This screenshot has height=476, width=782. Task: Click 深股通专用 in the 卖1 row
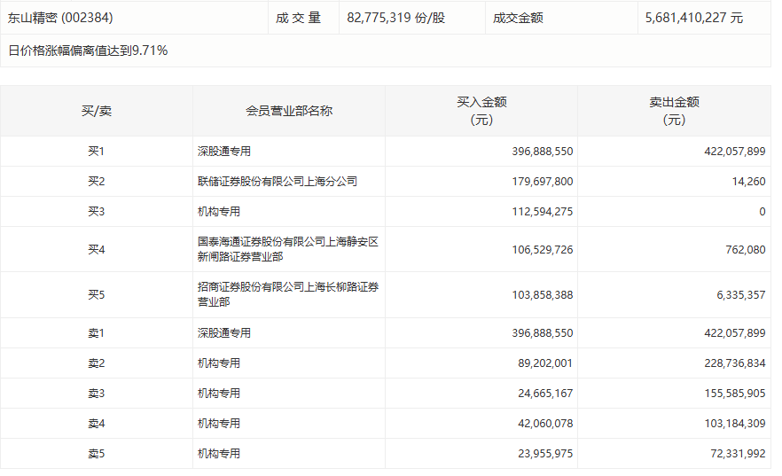click(x=224, y=333)
